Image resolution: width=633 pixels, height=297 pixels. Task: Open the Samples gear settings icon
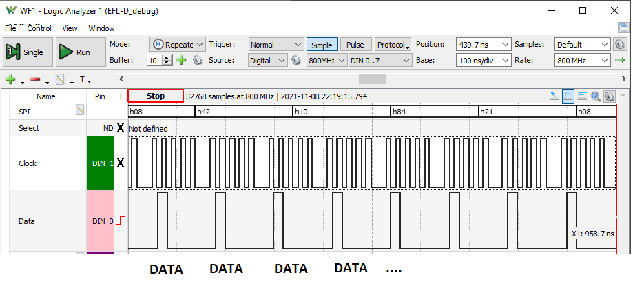619,45
